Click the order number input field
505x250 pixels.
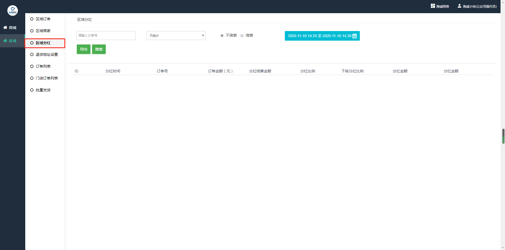pyautogui.click(x=106, y=36)
